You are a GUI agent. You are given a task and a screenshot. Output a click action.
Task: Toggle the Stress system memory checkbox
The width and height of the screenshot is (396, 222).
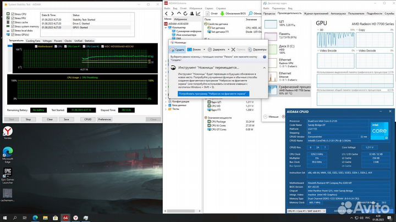13,26
